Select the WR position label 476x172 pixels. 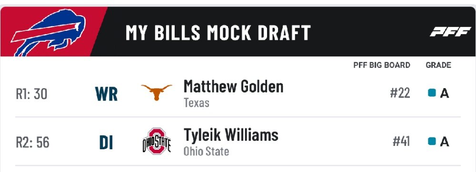[x=106, y=94]
